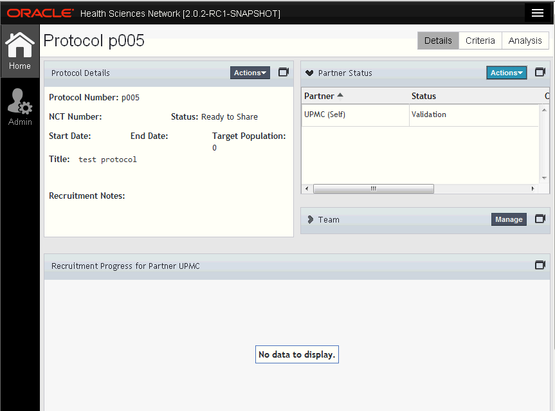Switch to the Details tab
The width and height of the screenshot is (555, 411).
point(438,41)
